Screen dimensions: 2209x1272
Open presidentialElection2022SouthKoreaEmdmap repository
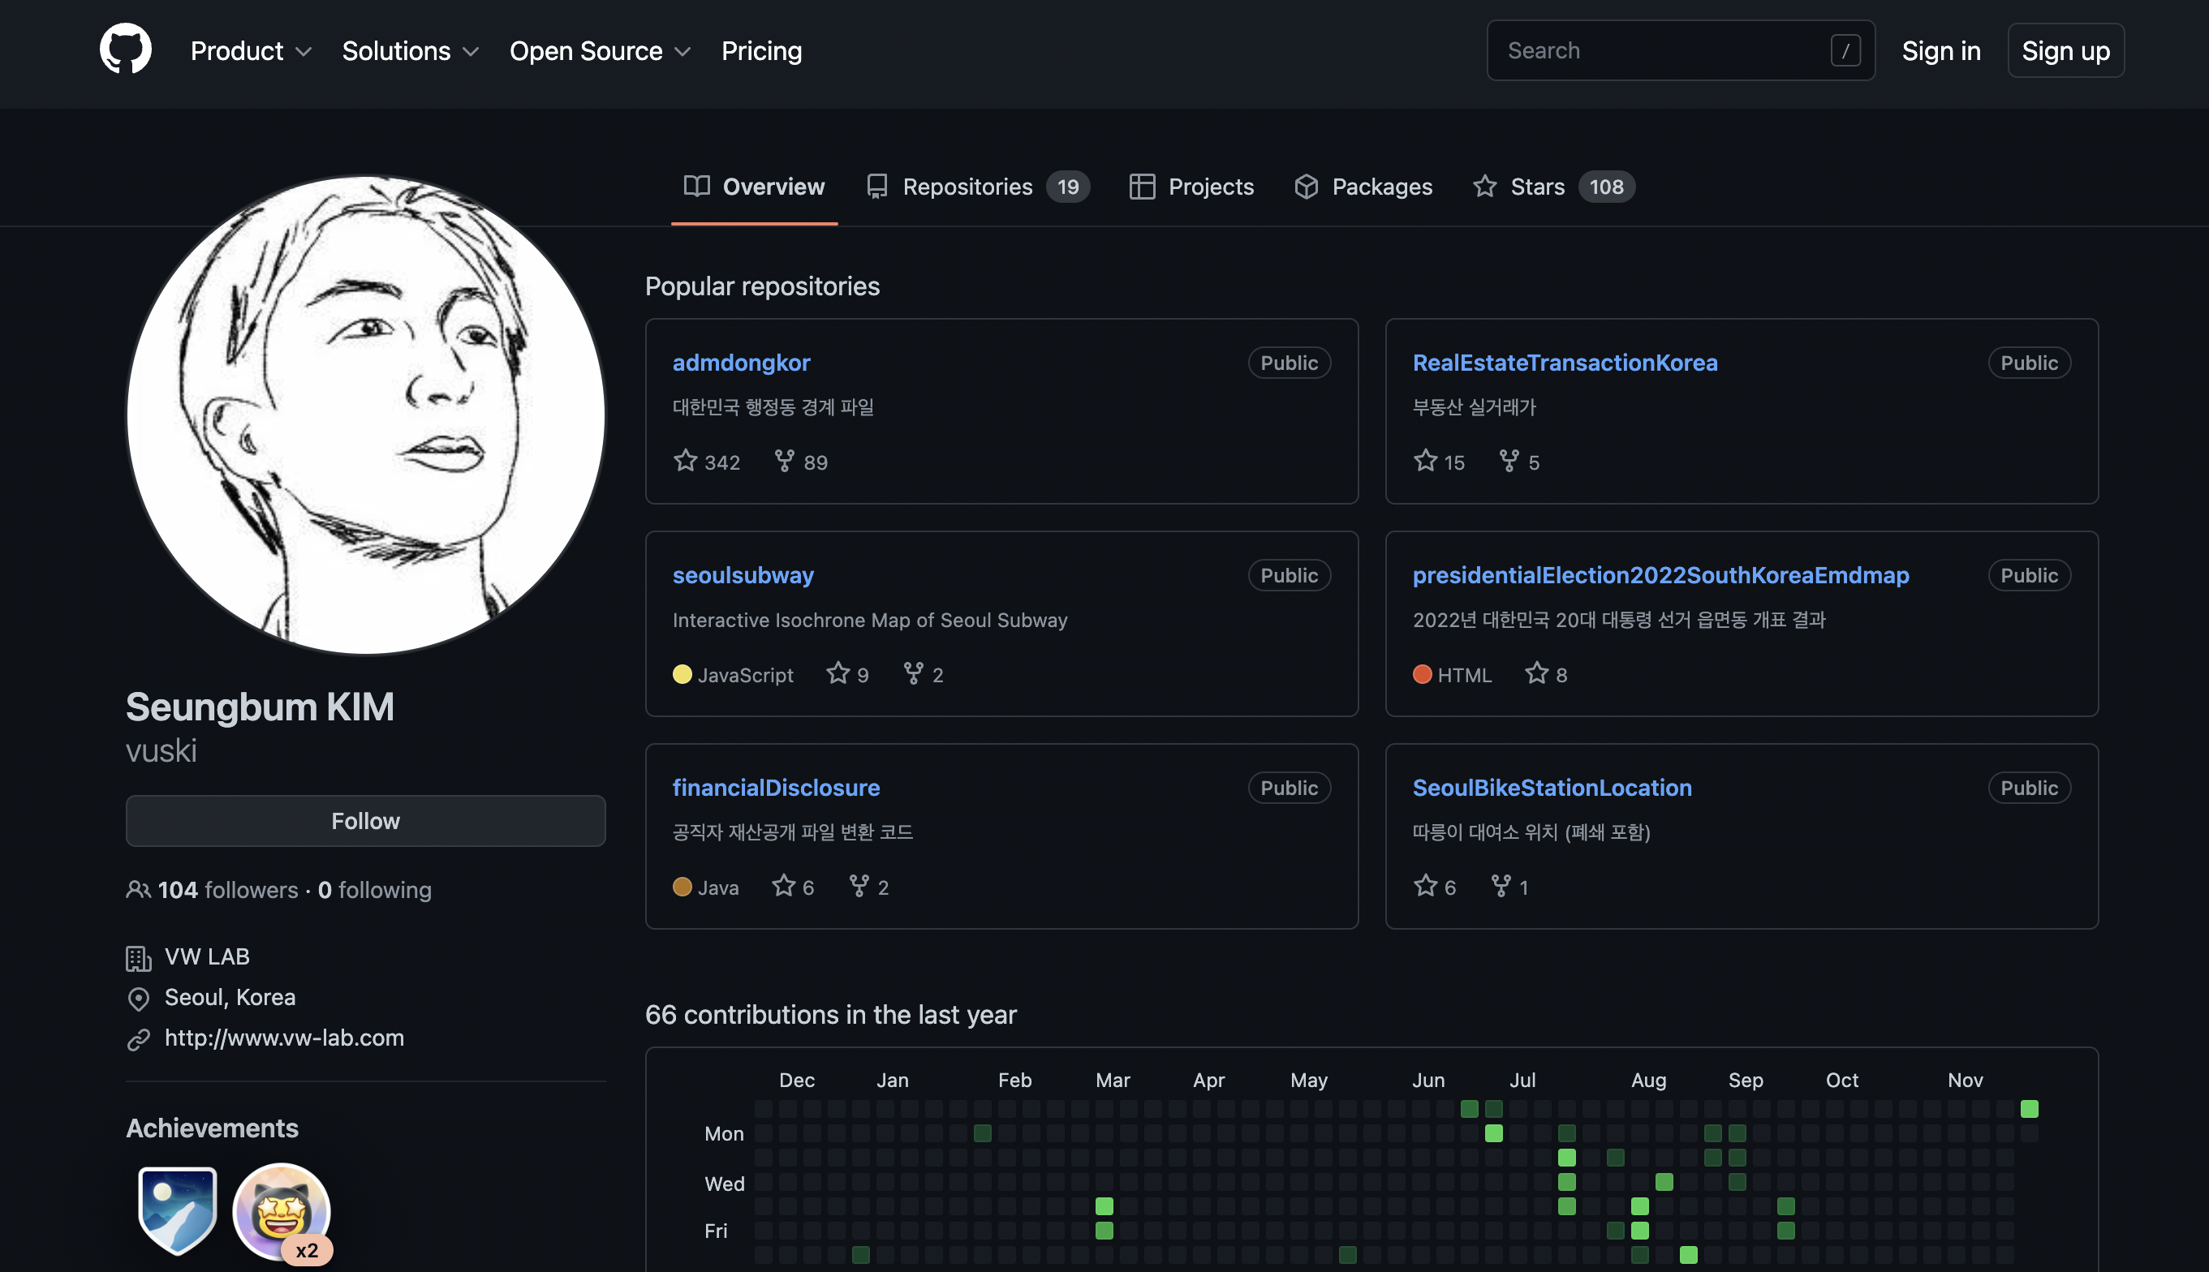tap(1660, 575)
